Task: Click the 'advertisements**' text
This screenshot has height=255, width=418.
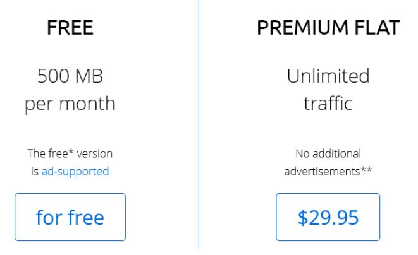Action: 328,172
